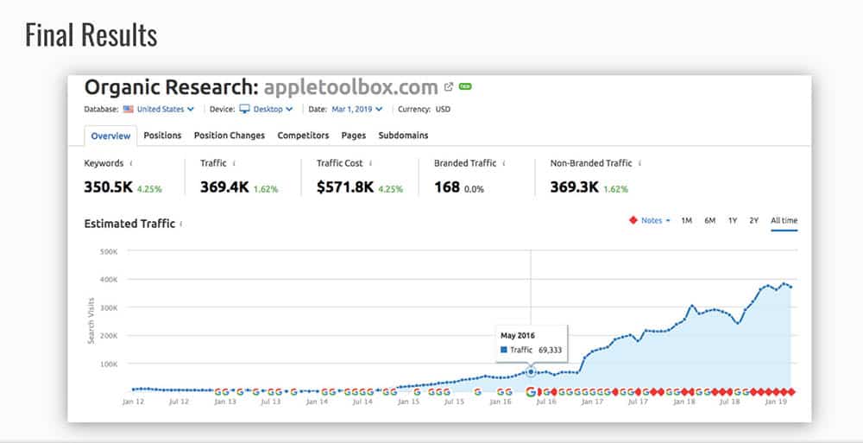Image resolution: width=863 pixels, height=443 pixels.
Task: Click the Jan 19 x-axis label
Action: pos(776,402)
